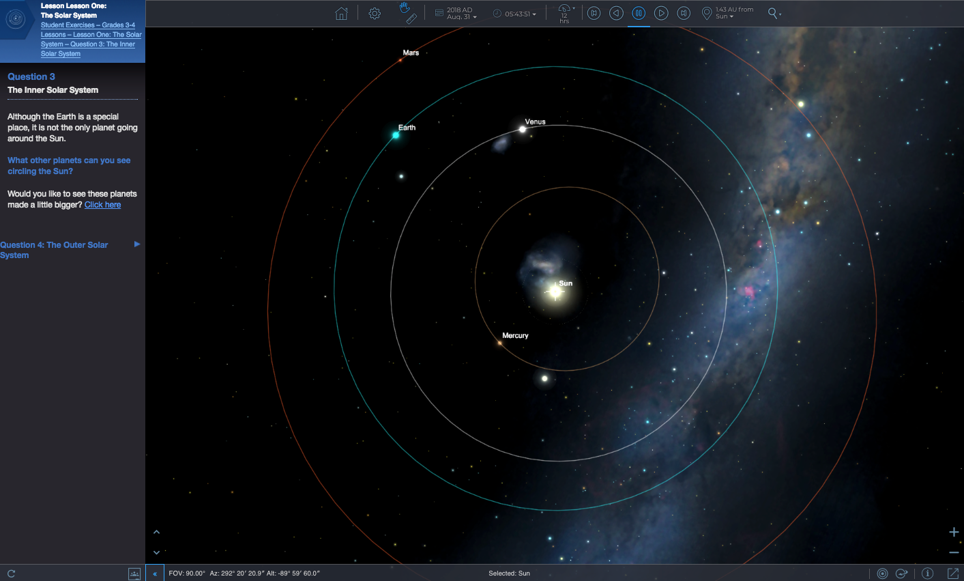The image size is (964, 581).
Task: Click the reload icon at bottom left
Action: [11, 573]
